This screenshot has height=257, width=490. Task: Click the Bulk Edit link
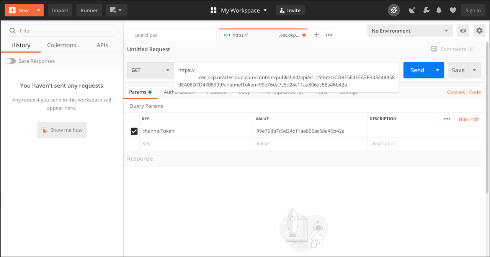(x=469, y=119)
